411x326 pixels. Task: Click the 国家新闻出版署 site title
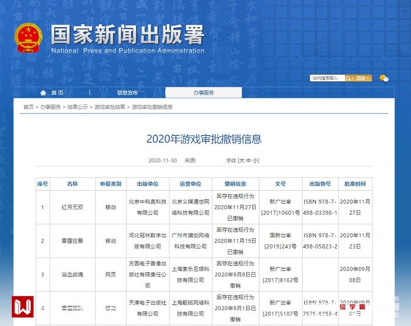[x=128, y=35]
